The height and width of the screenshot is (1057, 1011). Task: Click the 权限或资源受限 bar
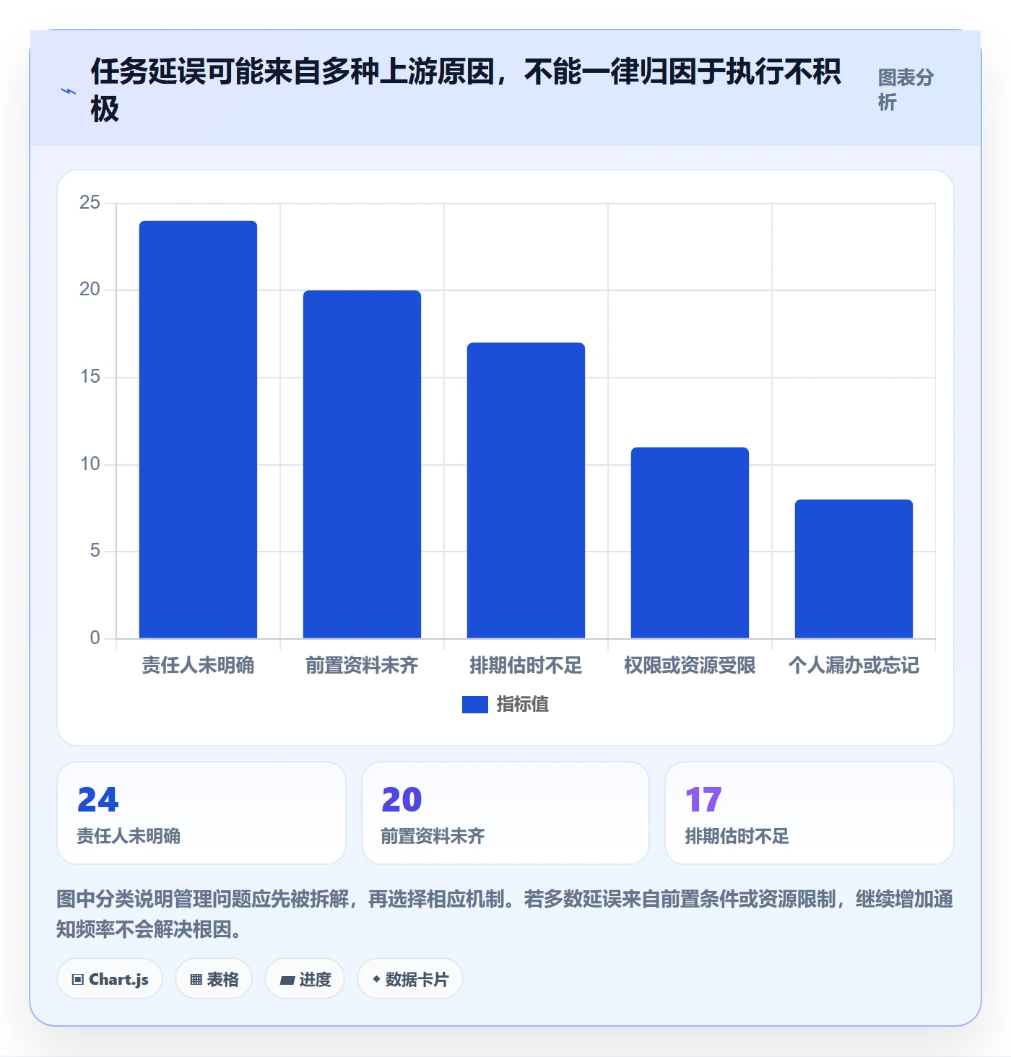(x=690, y=542)
